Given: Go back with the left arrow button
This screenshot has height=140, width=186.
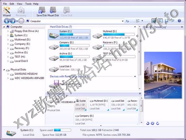Looking at the screenshot, I should click(7, 21).
